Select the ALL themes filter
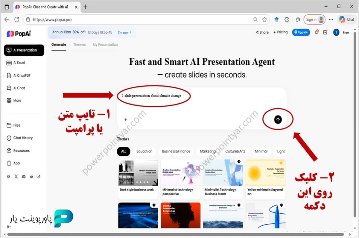Viewport: 359px width, 238px height. (123, 151)
